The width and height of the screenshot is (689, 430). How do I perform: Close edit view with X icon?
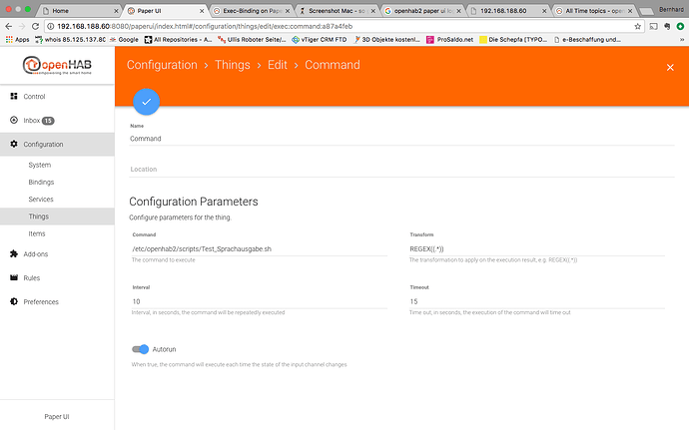670,67
